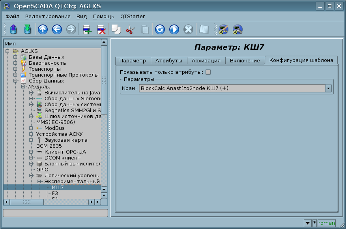Expand the 'Базы Данных' tree node
Viewport: 346px width, 229px height.
[15, 57]
